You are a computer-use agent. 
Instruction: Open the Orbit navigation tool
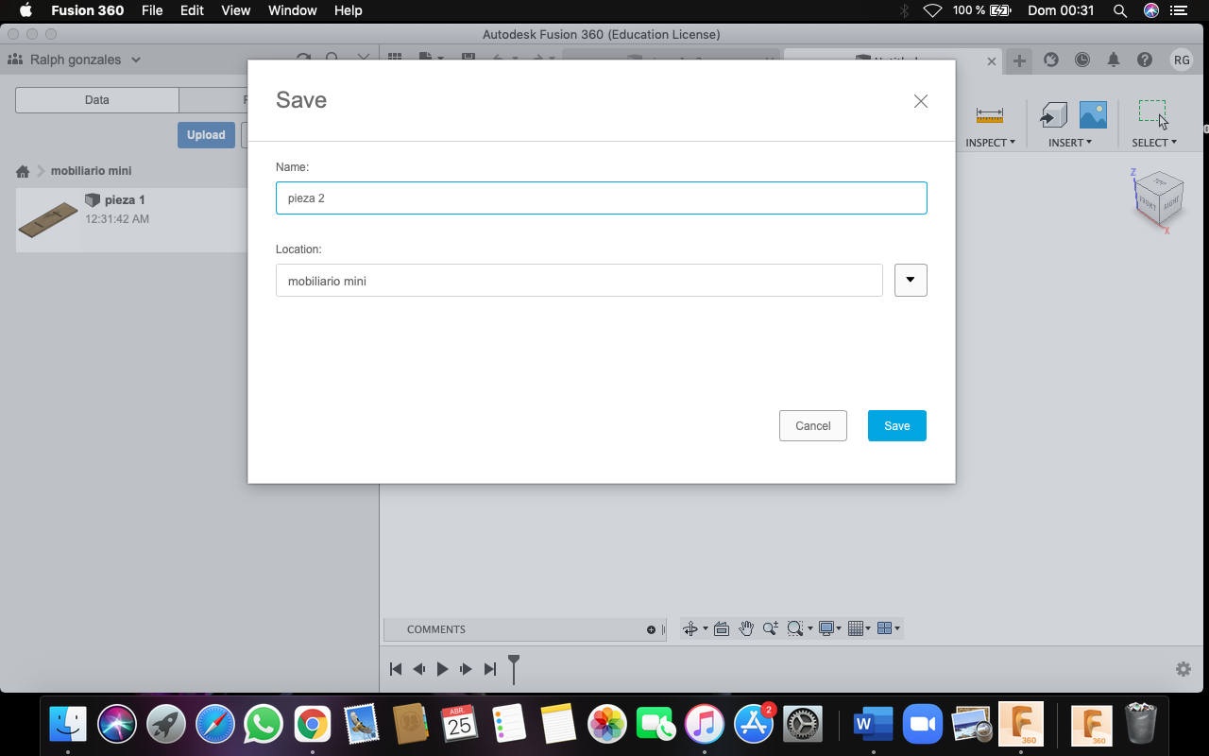pos(690,628)
